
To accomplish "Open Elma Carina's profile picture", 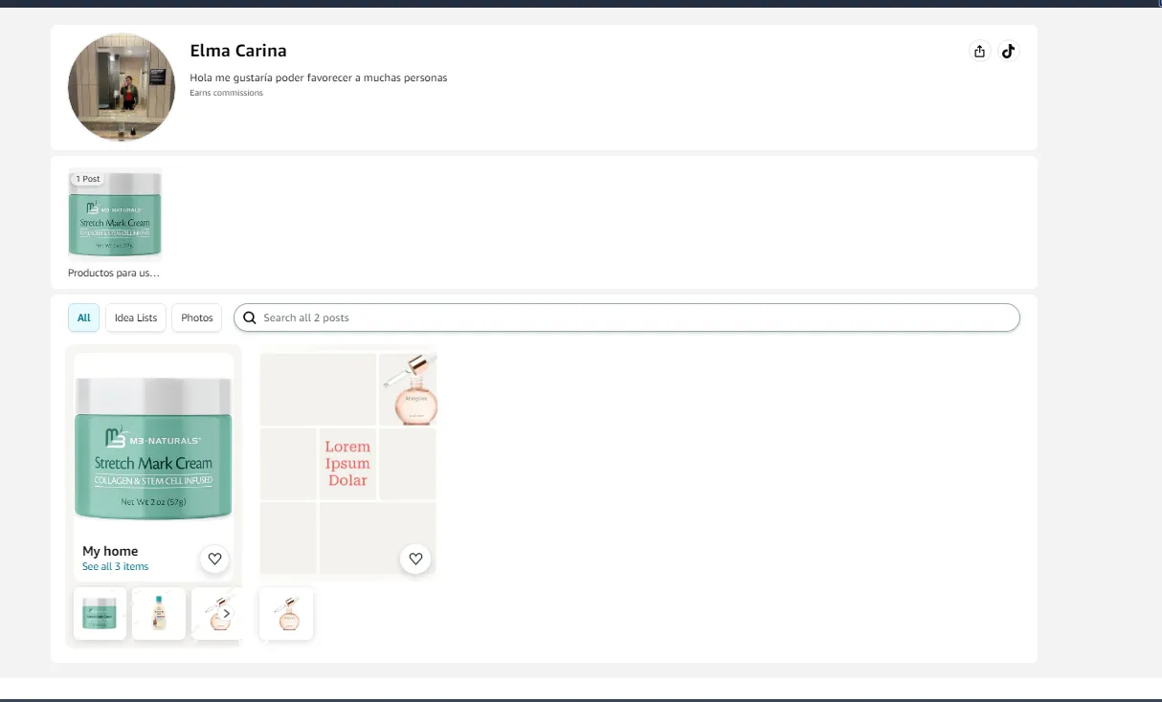I will [x=122, y=88].
